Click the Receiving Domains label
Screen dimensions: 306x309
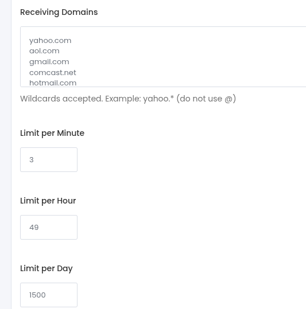(x=59, y=12)
